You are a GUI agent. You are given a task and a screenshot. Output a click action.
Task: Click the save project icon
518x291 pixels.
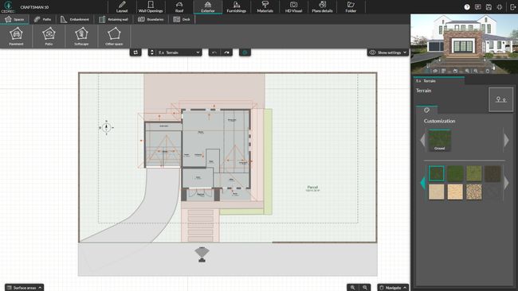[489, 7]
